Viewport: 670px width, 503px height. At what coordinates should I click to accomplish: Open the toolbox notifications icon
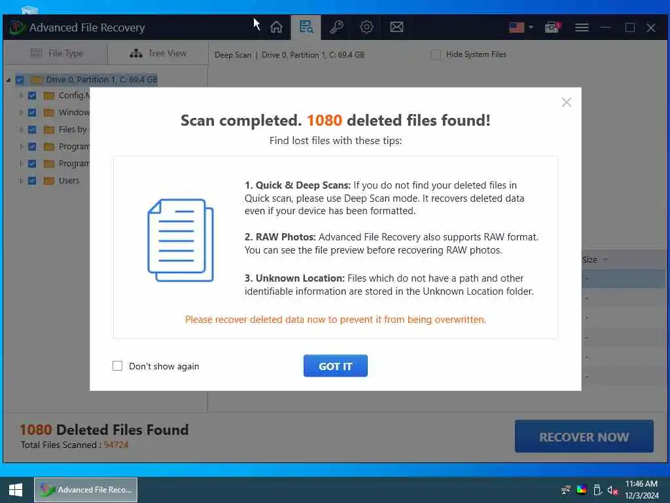(x=552, y=28)
